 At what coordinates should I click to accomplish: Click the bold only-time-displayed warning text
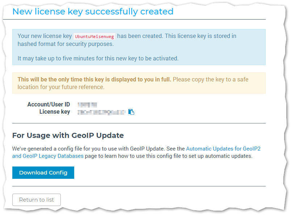(94, 79)
